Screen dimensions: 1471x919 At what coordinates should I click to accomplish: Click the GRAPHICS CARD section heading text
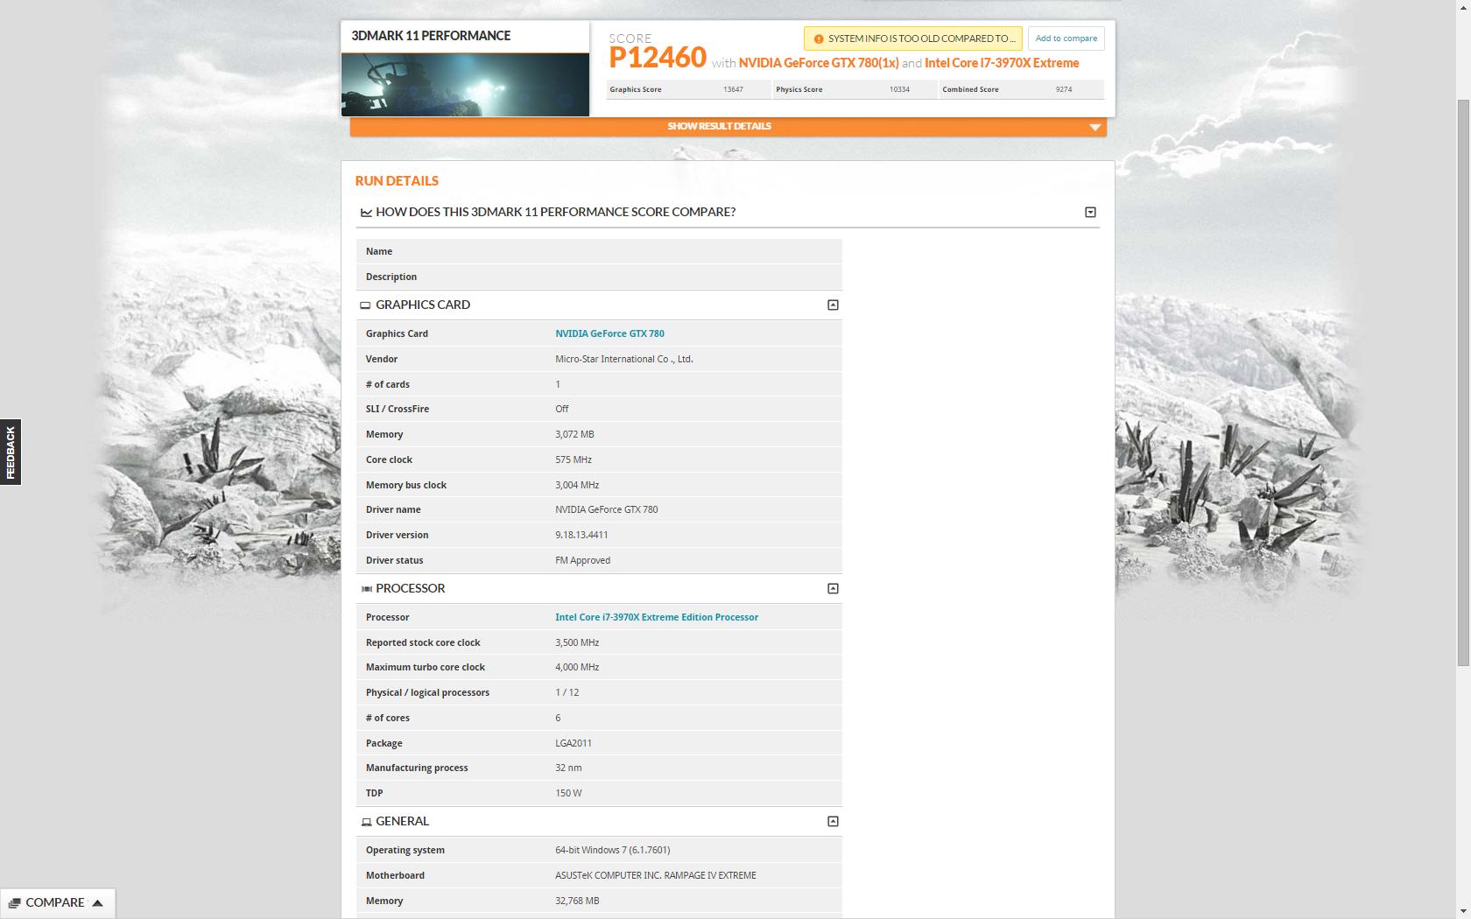423,305
